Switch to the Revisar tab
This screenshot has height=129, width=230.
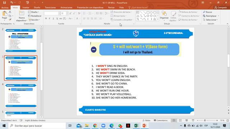tap(111, 8)
